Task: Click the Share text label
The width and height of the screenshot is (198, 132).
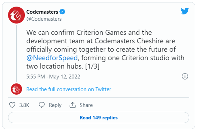Action: click(x=86, y=105)
